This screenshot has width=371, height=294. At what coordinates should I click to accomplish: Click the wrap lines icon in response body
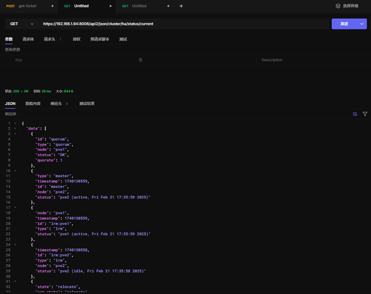(x=355, y=114)
